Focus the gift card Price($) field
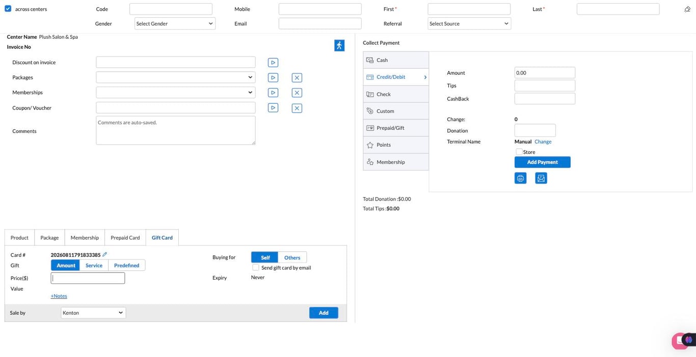The height and width of the screenshot is (357, 696). (x=88, y=278)
